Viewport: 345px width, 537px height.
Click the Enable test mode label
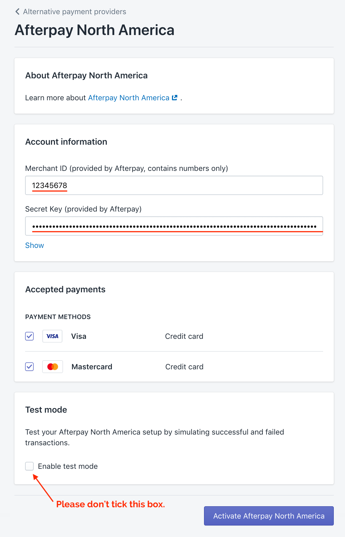68,466
